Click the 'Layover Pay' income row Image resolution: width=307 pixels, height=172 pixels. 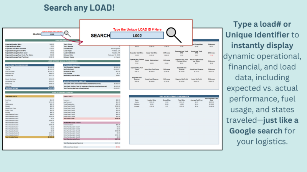pos(30,75)
